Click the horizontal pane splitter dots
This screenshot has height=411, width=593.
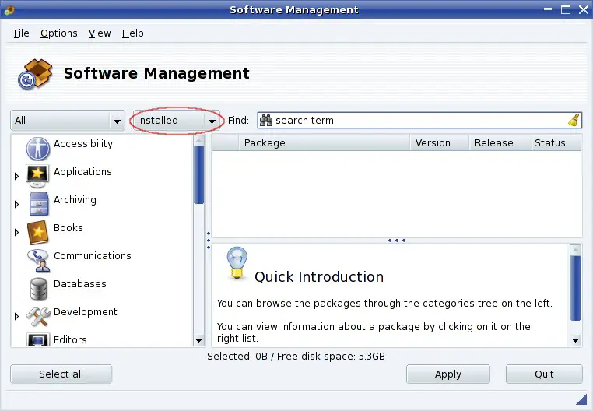(x=397, y=241)
